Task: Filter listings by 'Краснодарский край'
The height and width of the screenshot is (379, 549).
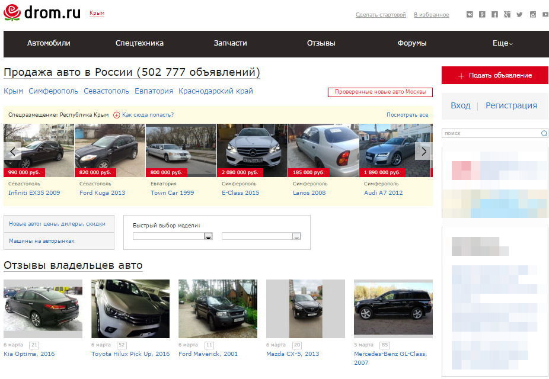Action: pyautogui.click(x=216, y=91)
